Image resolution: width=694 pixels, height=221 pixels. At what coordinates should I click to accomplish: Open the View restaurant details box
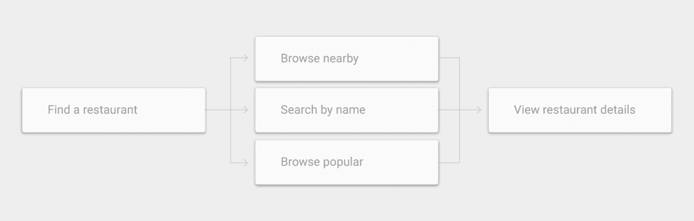pyautogui.click(x=580, y=110)
